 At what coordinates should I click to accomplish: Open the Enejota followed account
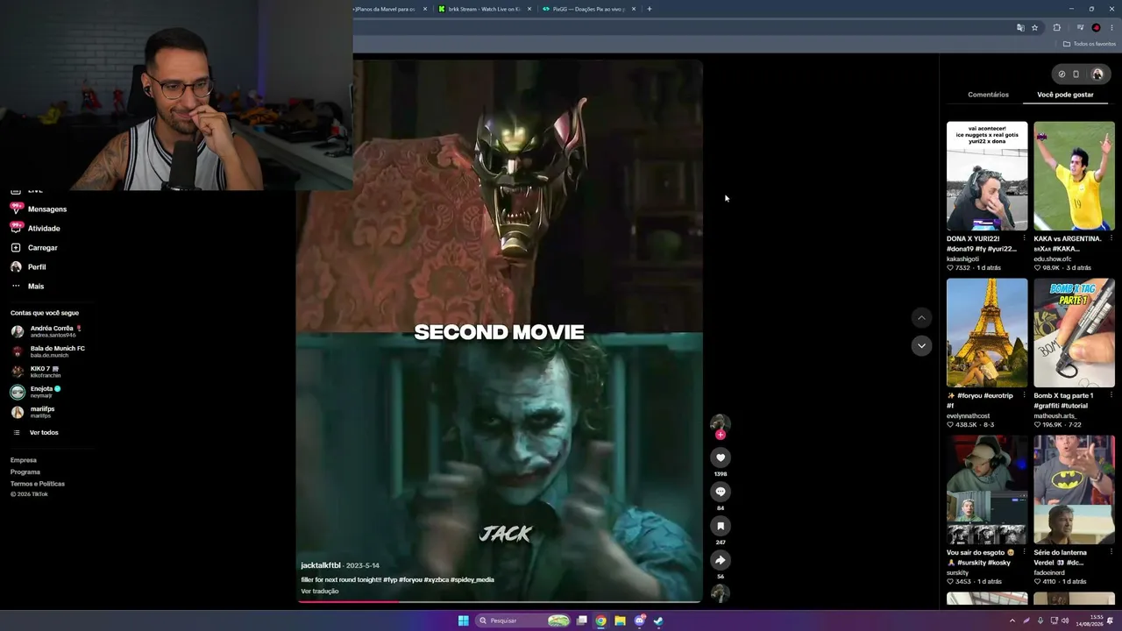coord(36,392)
